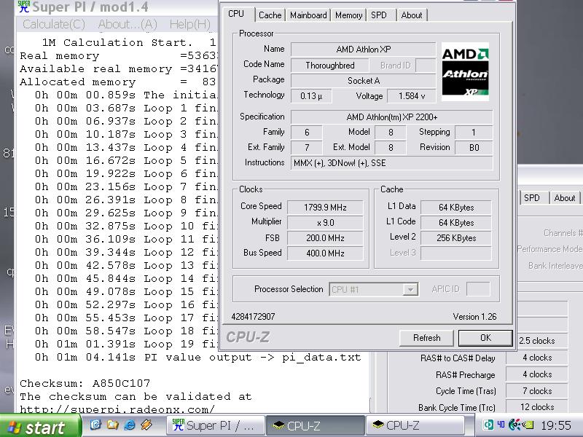Click the Technology value '0.13 µ'
Image resolution: width=583 pixels, height=437 pixels.
[x=311, y=96]
